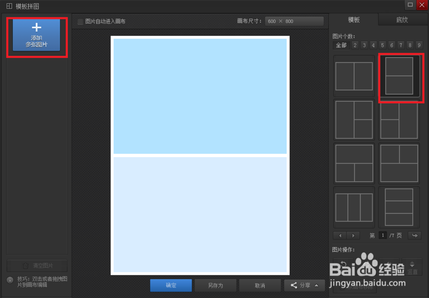Filter templates by 5 images
Image resolution: width=429 pixels, height=298 pixels.
(383, 45)
